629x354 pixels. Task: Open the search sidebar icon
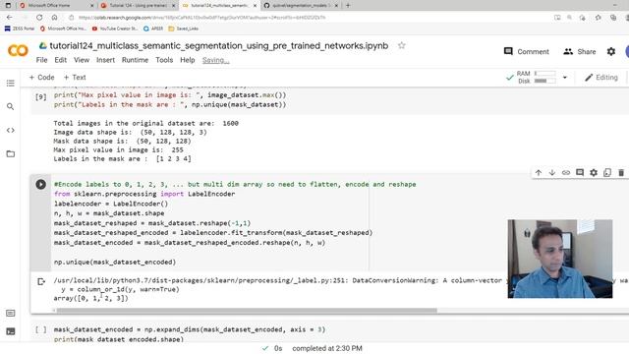[x=11, y=106]
